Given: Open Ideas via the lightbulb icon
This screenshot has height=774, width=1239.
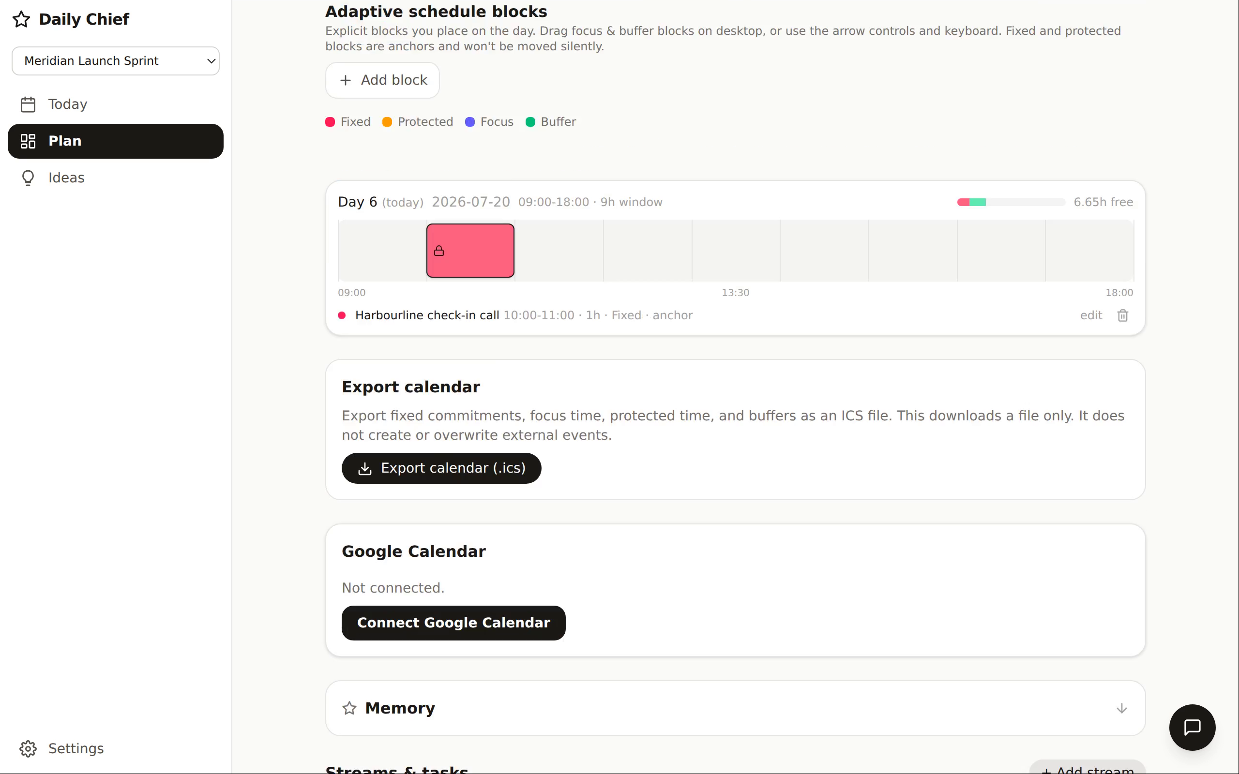Looking at the screenshot, I should coord(28,178).
